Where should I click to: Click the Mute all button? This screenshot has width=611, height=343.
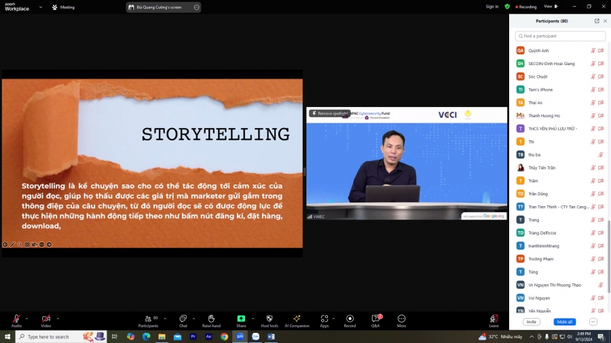(x=564, y=322)
